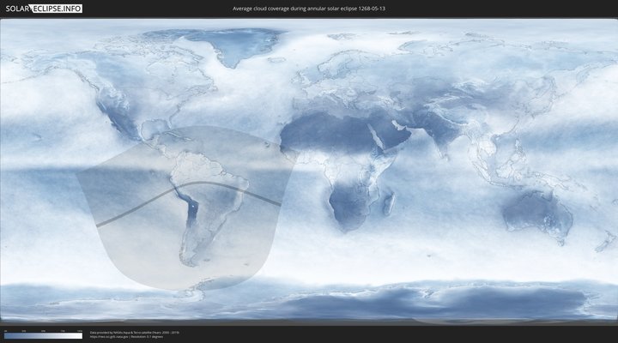
Task: Click the cloud coverage color scale bar
Action: (x=43, y=335)
